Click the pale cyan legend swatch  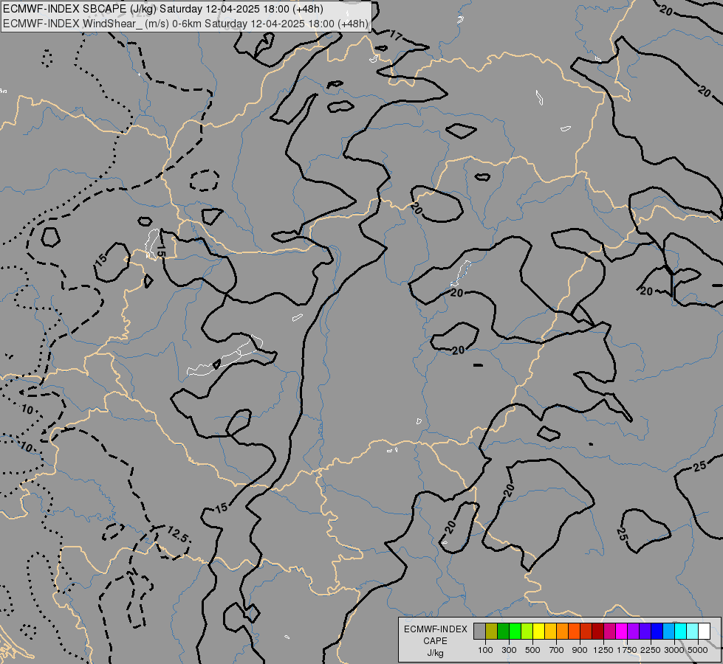[x=693, y=631]
